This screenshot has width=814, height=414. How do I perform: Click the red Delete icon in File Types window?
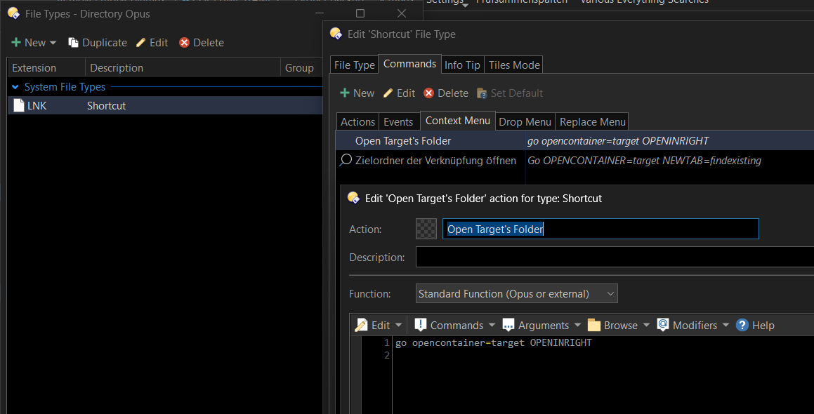185,43
